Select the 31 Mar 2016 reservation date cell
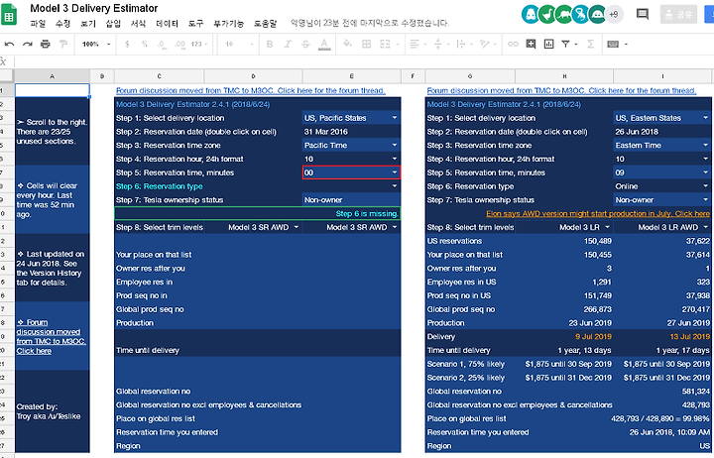Screen dimensions: 714x458 351,132
